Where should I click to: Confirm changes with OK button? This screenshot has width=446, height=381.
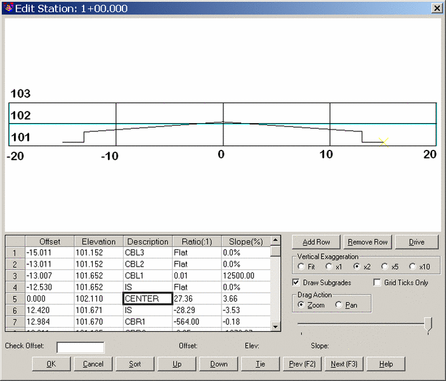51,364
